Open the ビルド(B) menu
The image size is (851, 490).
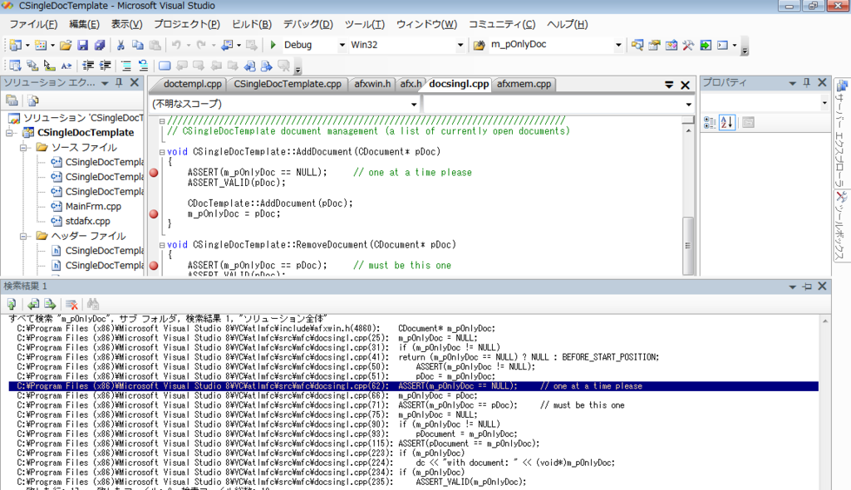click(251, 24)
